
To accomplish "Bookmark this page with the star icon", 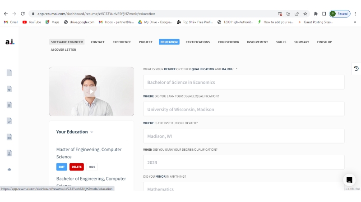I will (305, 14).
